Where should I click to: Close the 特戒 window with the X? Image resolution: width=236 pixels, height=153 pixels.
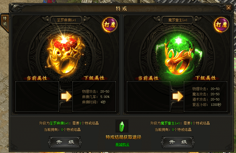pos(229,7)
